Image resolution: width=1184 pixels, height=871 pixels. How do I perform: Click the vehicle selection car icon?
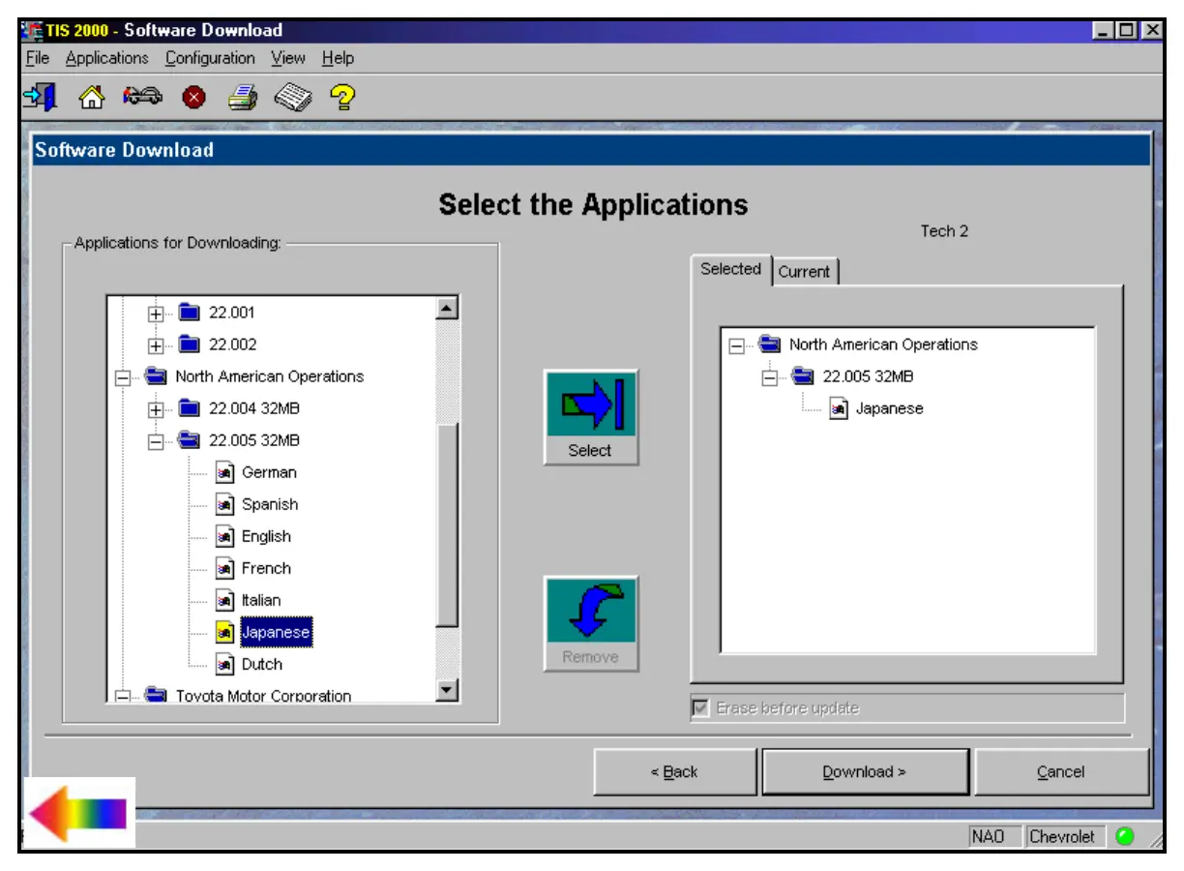click(142, 97)
